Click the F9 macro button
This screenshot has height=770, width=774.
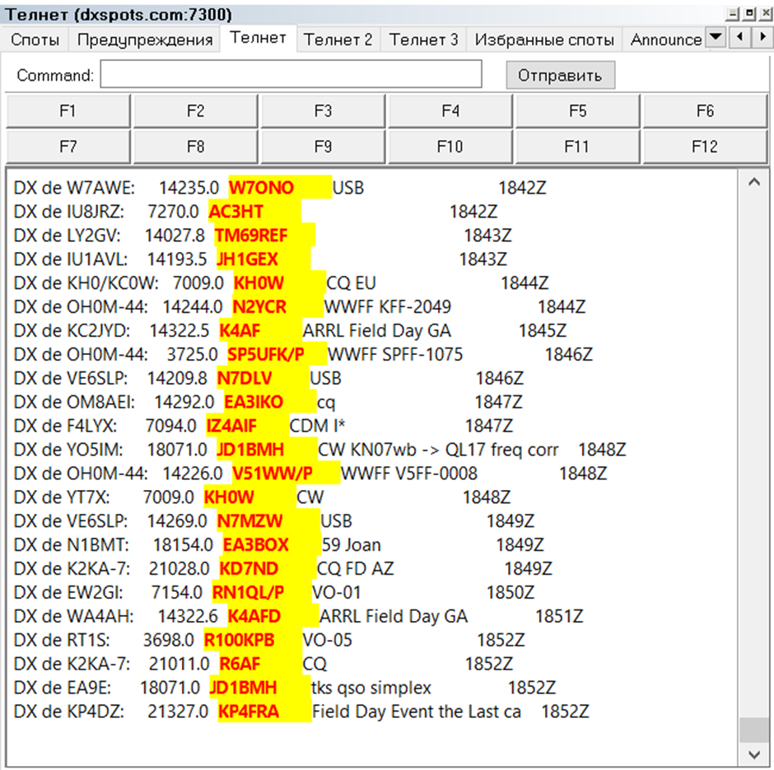coord(323,147)
